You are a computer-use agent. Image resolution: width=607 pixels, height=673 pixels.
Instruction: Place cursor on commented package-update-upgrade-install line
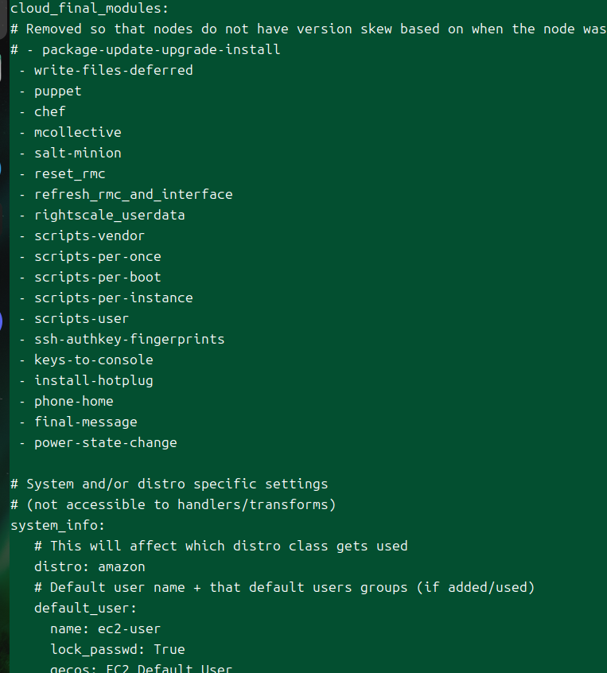click(145, 50)
